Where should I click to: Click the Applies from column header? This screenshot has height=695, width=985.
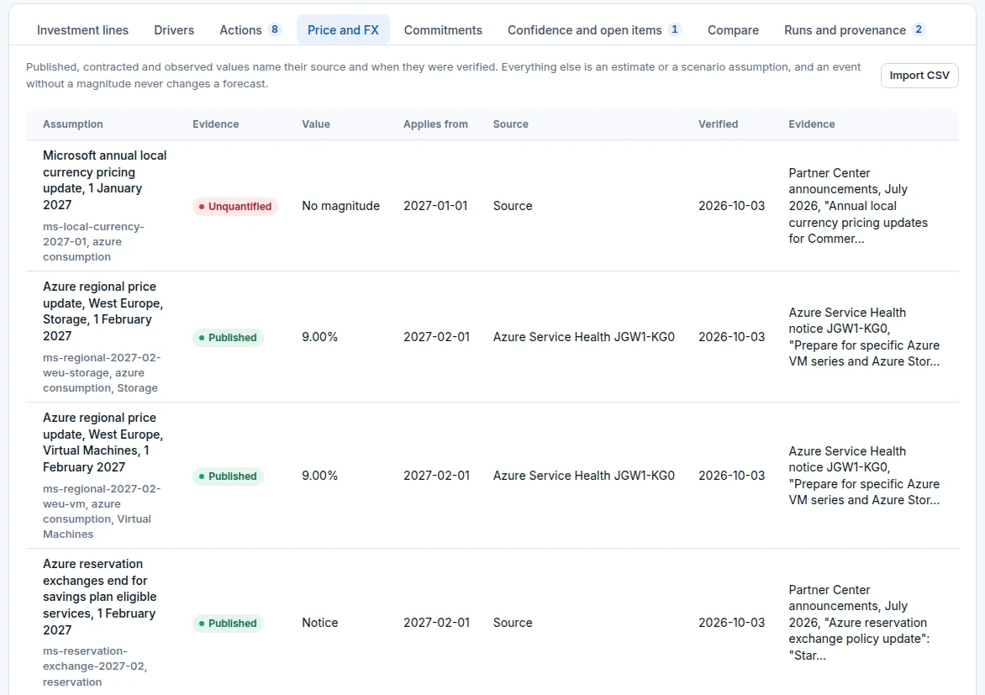(x=435, y=124)
